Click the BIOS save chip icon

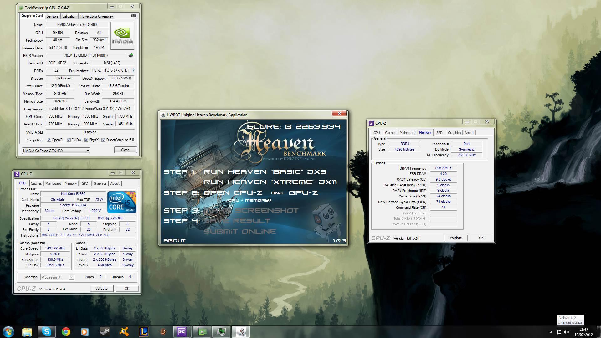coord(131,55)
